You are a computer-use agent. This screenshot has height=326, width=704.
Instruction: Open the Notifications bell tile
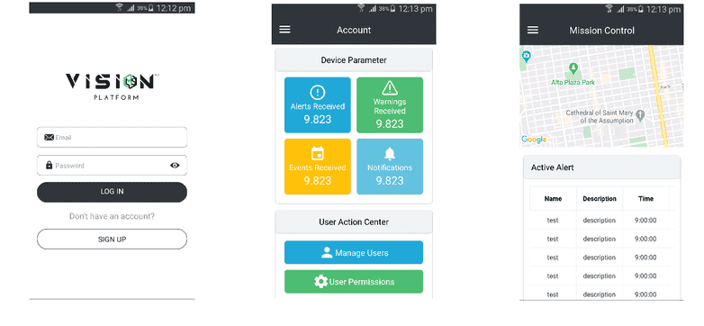(x=390, y=167)
